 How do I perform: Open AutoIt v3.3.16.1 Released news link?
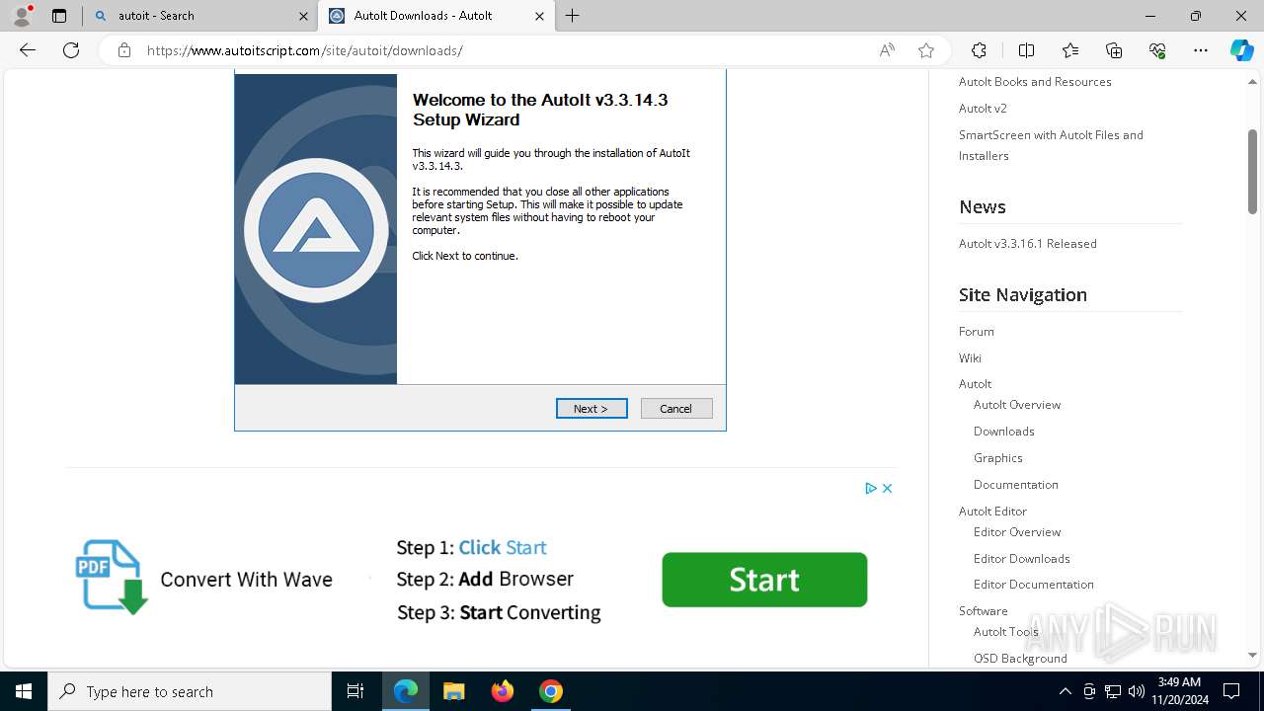pyautogui.click(x=1027, y=244)
